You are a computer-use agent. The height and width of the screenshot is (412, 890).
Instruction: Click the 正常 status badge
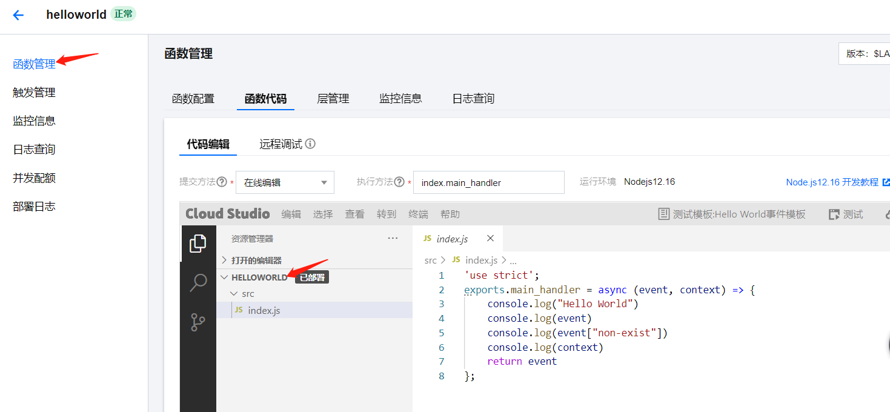(124, 13)
